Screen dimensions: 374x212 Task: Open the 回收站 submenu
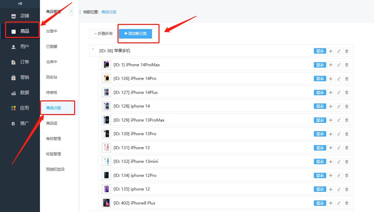pos(52,77)
